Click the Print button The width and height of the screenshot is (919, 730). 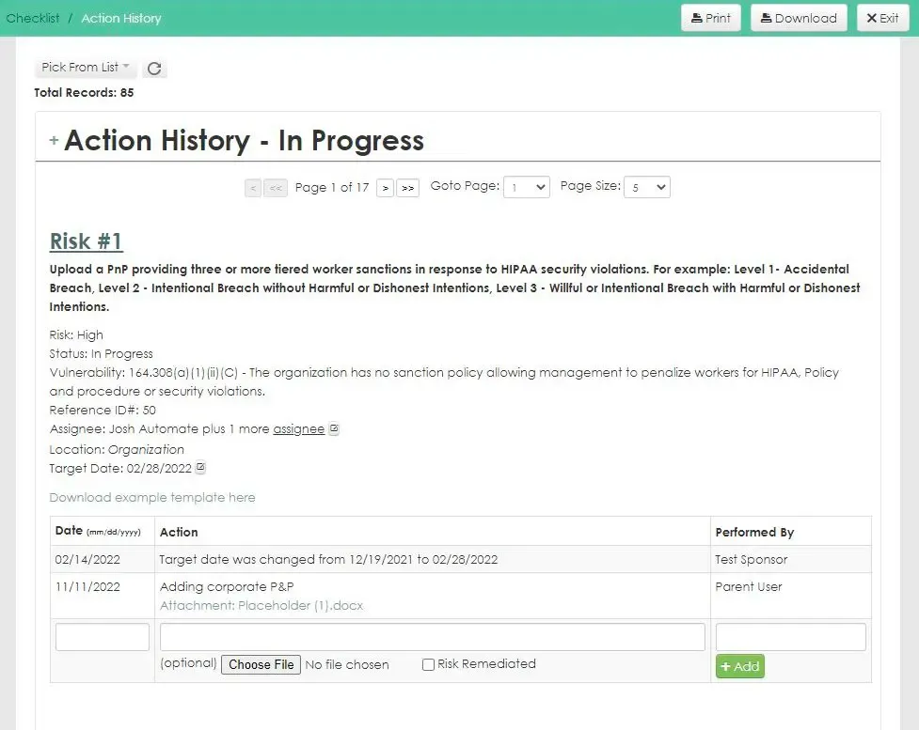(x=711, y=18)
